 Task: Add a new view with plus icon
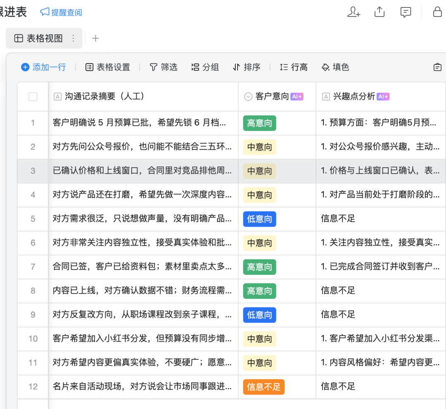tap(95, 38)
